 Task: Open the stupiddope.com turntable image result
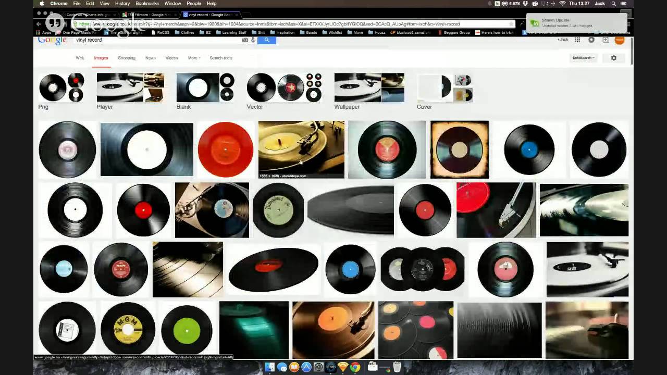pos(301,149)
